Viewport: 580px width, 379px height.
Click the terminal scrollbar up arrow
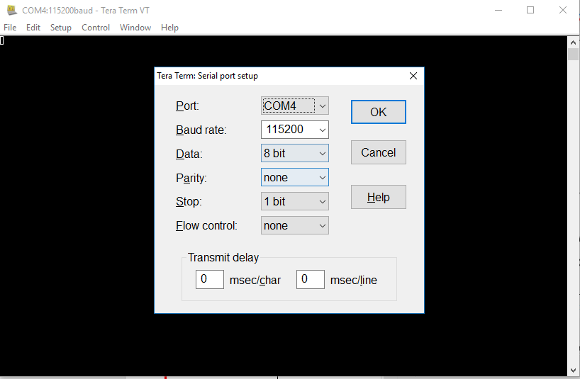point(574,42)
